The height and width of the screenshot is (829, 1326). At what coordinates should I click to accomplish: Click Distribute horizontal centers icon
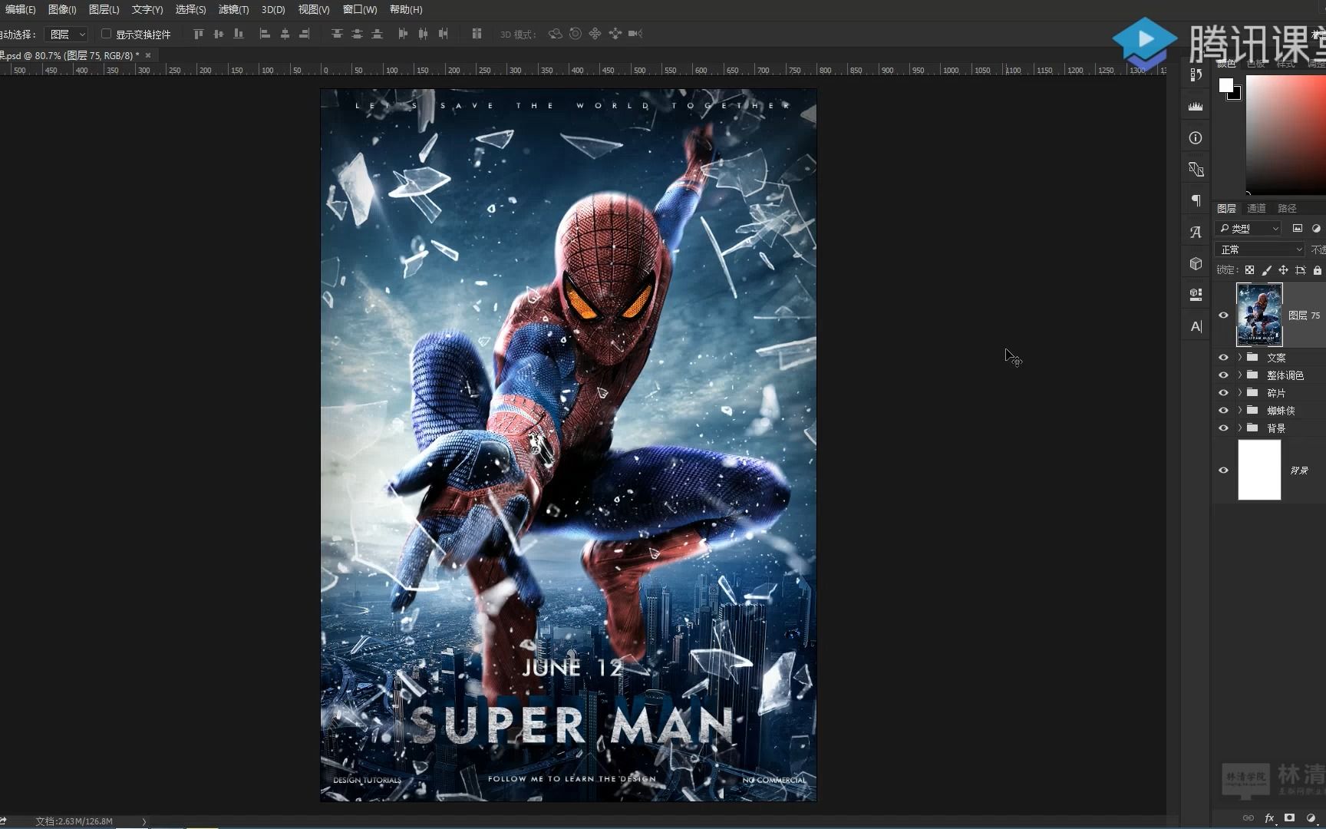423,34
